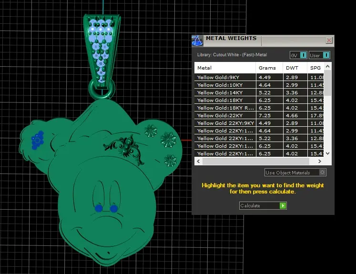Click the 3.36 DWT value for 14KY
This screenshot has height=274, width=356.
pyautogui.click(x=295, y=92)
